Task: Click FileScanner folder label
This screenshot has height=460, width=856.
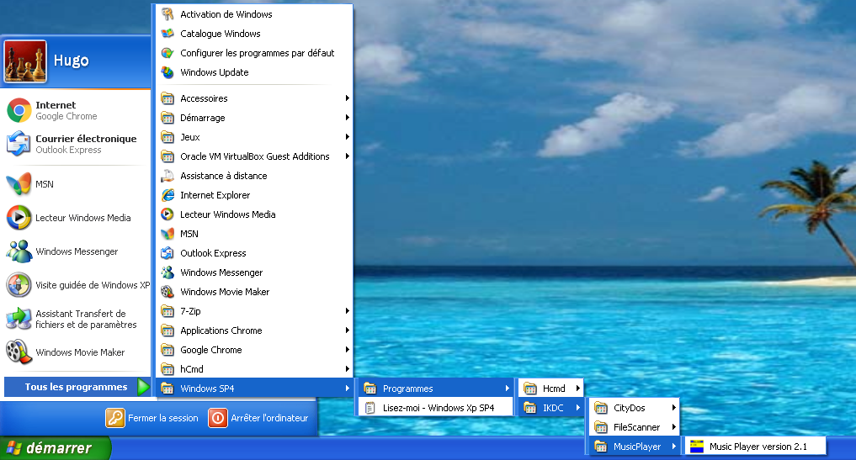Action: point(636,427)
